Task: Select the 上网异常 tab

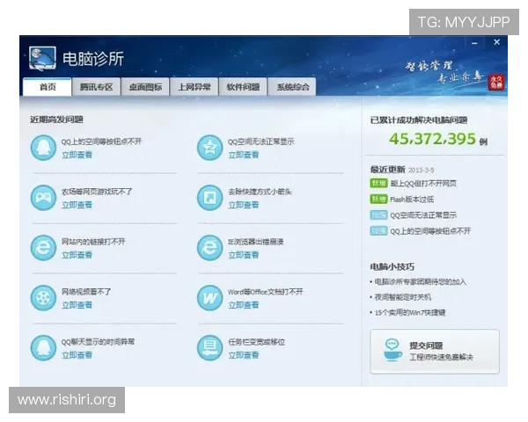Action: pyautogui.click(x=194, y=87)
